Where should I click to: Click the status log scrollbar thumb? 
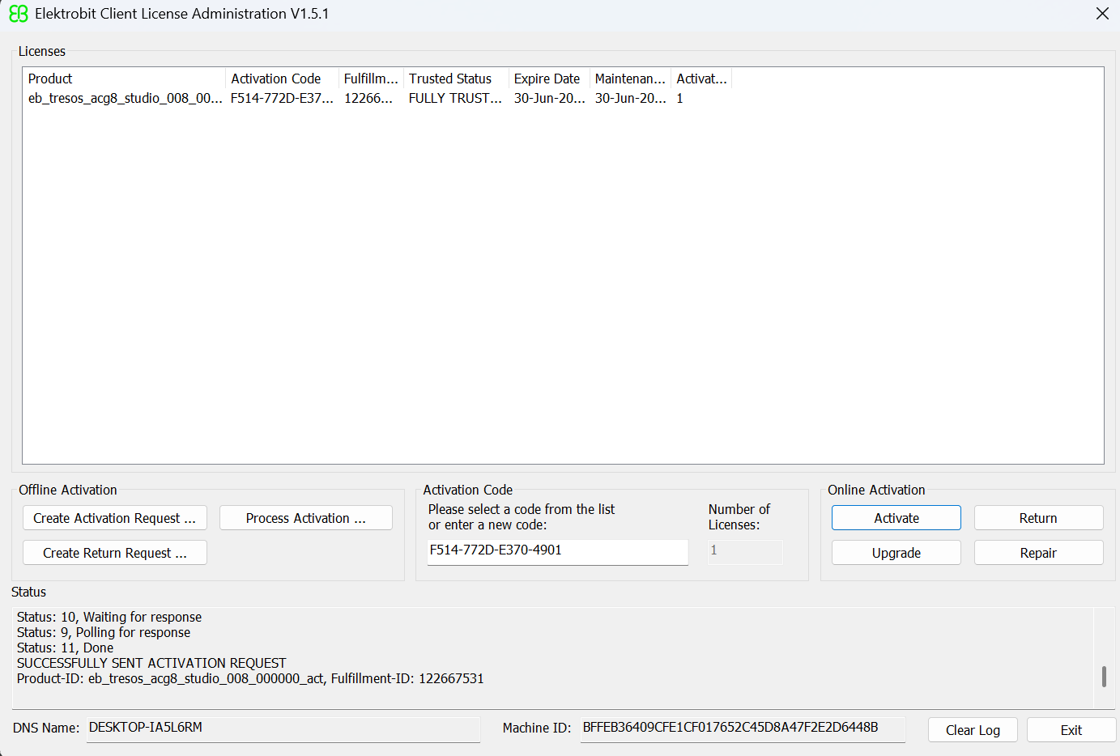point(1104,677)
